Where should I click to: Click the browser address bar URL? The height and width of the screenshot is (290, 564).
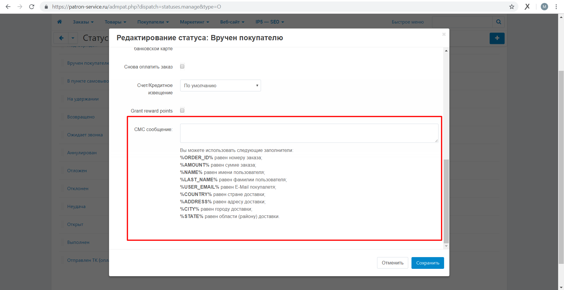pos(137,6)
